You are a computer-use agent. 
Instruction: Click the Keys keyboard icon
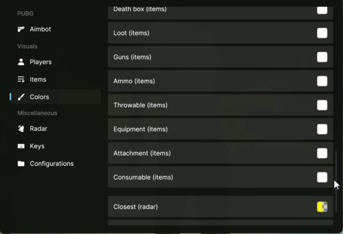(x=21, y=146)
